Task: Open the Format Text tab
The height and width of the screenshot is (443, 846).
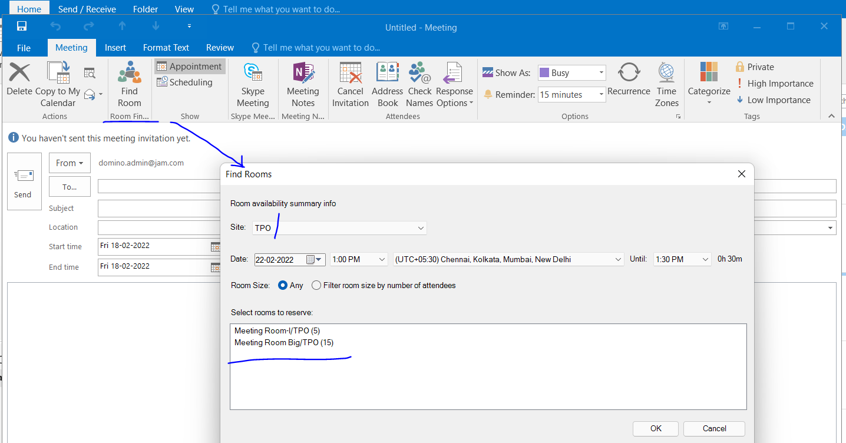Action: tap(166, 48)
